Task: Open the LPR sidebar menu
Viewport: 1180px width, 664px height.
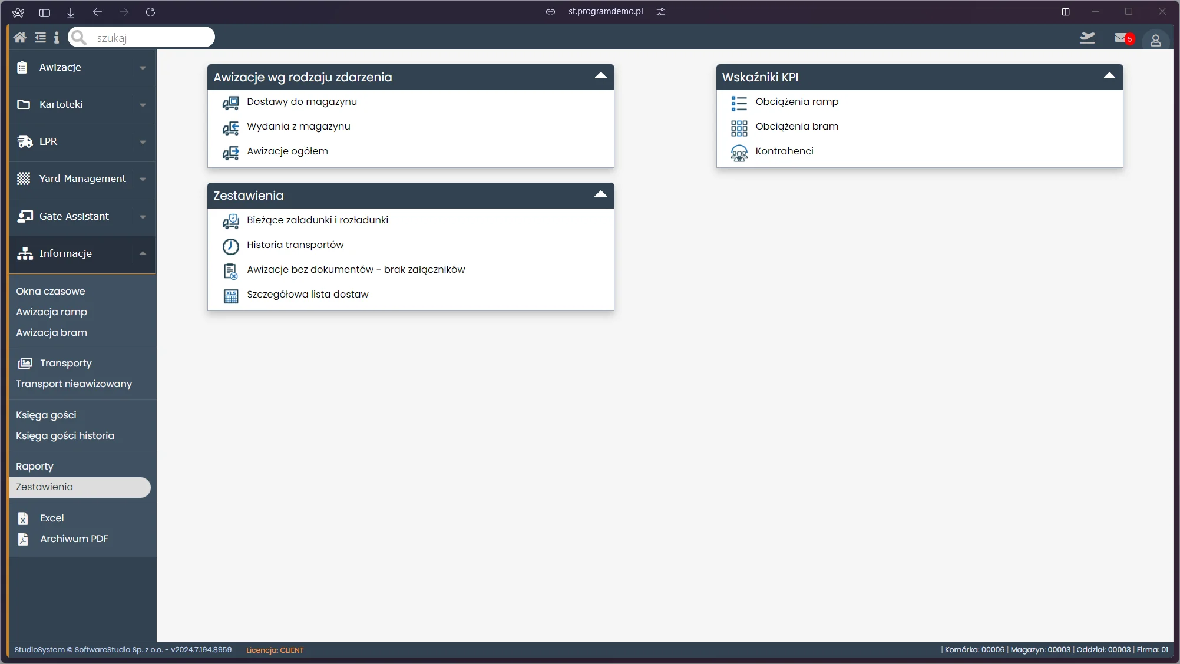Action: 82,142
